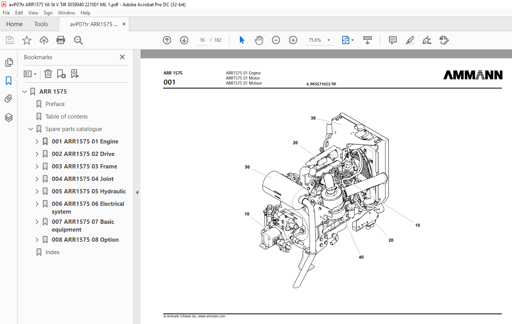This screenshot has height=324, width=512.
Task: Collapse the ARR 1575 root bookmark
Action: tap(25, 92)
